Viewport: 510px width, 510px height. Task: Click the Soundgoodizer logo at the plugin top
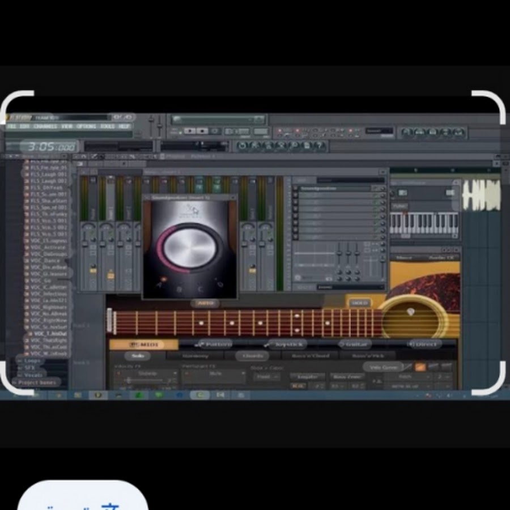[193, 211]
